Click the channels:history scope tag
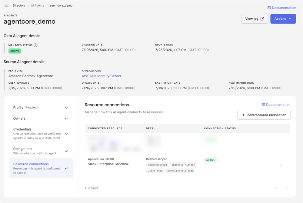303x203 pixels. pyautogui.click(x=183, y=165)
